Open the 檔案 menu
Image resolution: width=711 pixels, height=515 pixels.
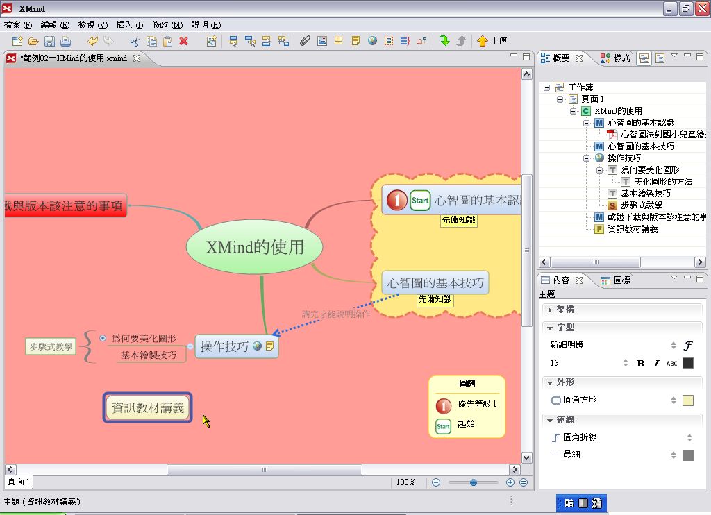pyautogui.click(x=17, y=25)
